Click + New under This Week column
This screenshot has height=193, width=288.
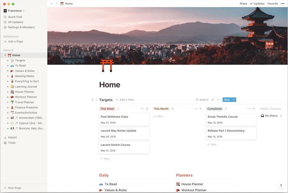(105, 159)
